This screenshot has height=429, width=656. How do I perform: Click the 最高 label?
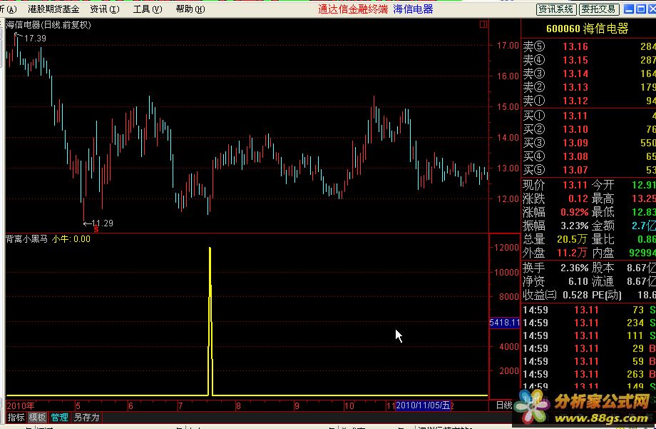pos(603,198)
